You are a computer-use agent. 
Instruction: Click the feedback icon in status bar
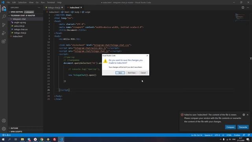point(244,135)
